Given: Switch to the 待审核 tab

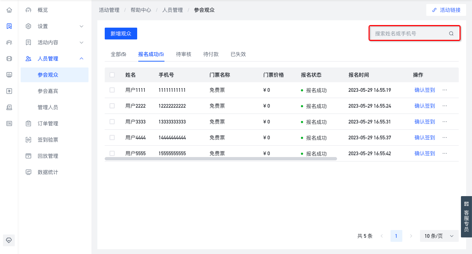Looking at the screenshot, I should point(184,54).
